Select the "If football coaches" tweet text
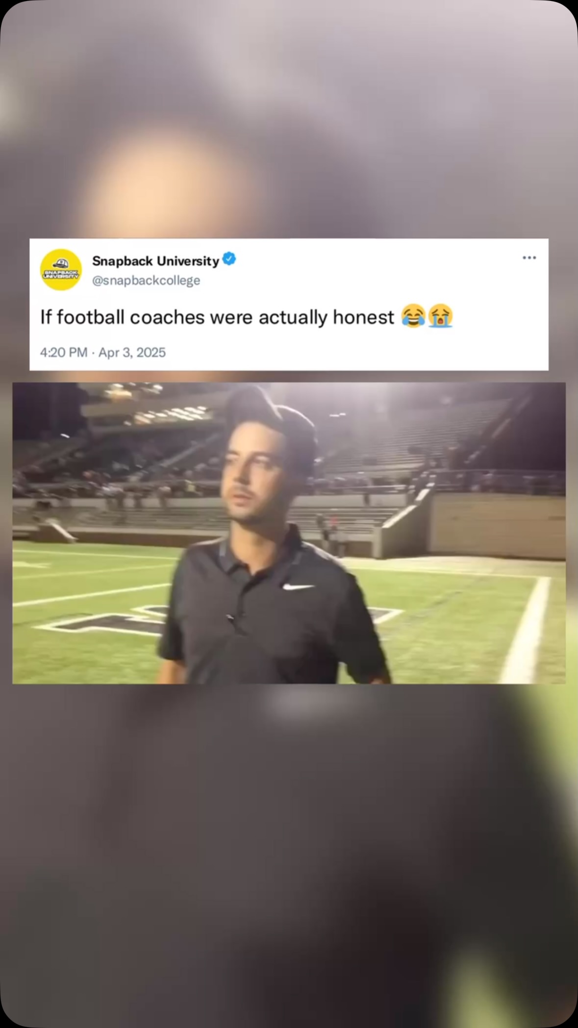This screenshot has width=578, height=1028. pos(217,317)
